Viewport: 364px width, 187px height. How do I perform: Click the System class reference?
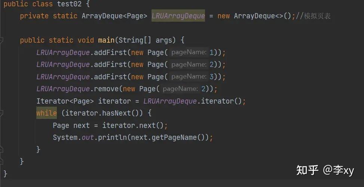(x=65, y=138)
